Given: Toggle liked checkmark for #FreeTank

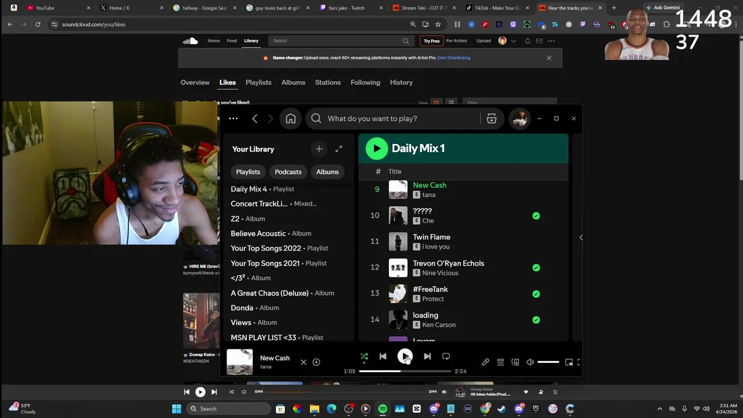Looking at the screenshot, I should pyautogui.click(x=536, y=294).
